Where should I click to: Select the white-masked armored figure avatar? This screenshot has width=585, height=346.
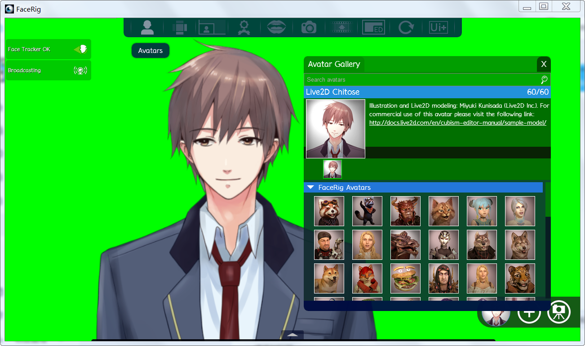tap(443, 245)
